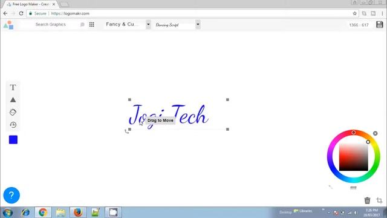The width and height of the screenshot is (387, 218).
Task: Click the blue color swatch in sidebar
Action: [13, 140]
